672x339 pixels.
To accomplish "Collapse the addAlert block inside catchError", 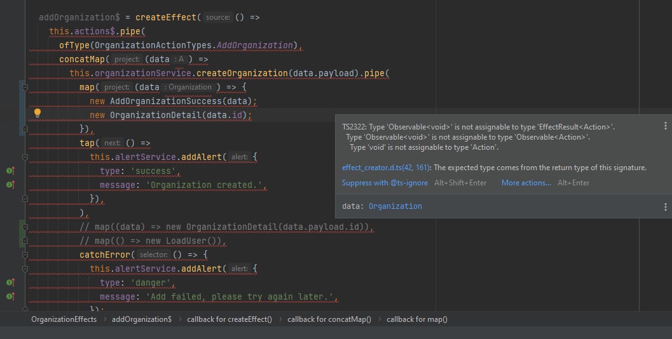I will coord(25,269).
